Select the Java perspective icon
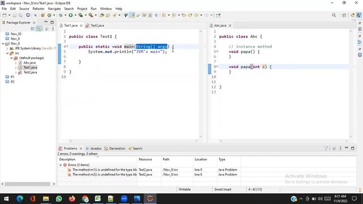The width and height of the screenshot is (363, 204). [358, 15]
